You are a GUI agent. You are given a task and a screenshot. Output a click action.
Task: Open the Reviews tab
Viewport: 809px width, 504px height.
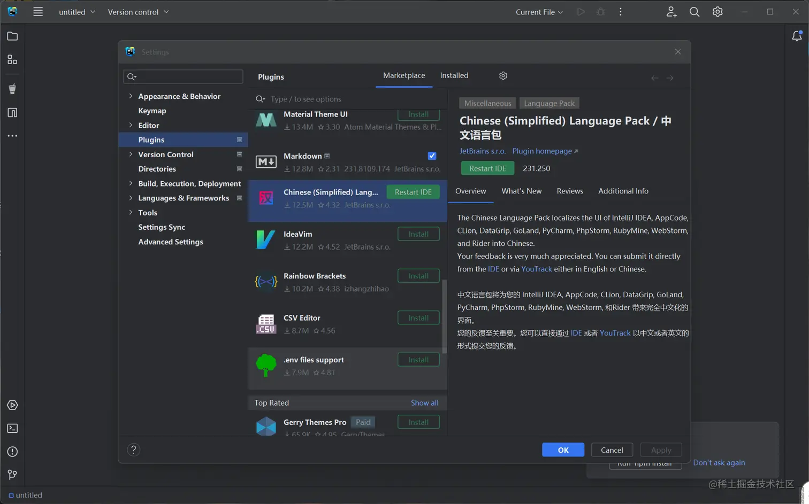click(570, 191)
